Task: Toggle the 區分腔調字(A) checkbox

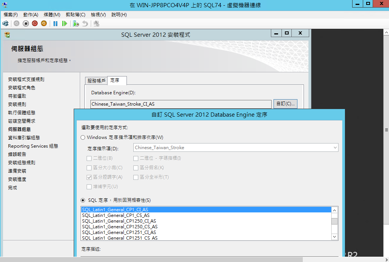Action: 89,178
